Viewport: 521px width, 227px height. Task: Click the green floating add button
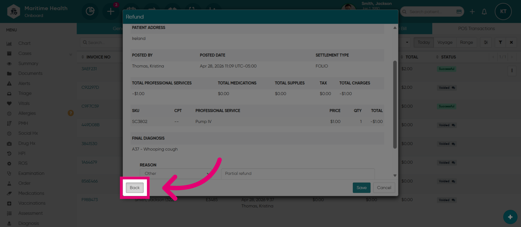[x=510, y=217]
